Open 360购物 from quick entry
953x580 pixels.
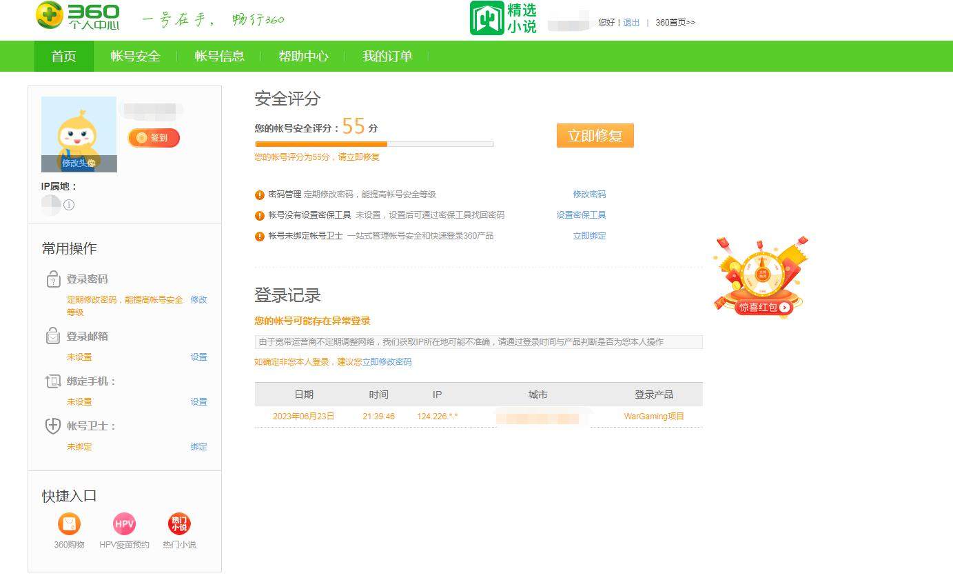point(68,523)
